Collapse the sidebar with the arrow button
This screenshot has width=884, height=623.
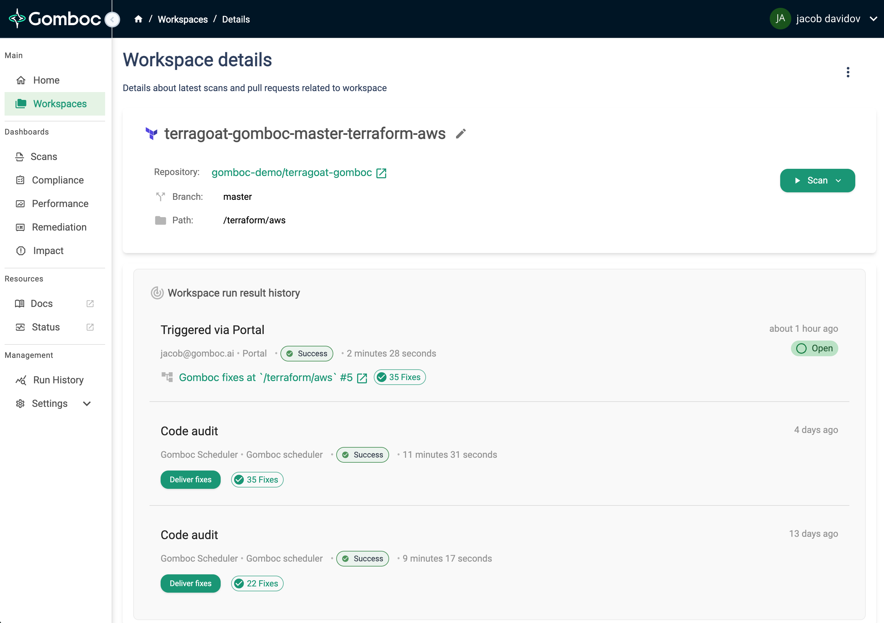click(112, 19)
